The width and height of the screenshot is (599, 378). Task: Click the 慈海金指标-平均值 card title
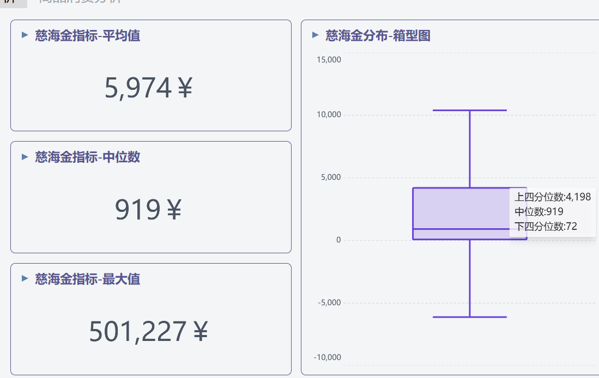87,35
